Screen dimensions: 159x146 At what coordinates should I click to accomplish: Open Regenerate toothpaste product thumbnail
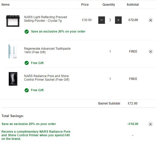coord(13,51)
